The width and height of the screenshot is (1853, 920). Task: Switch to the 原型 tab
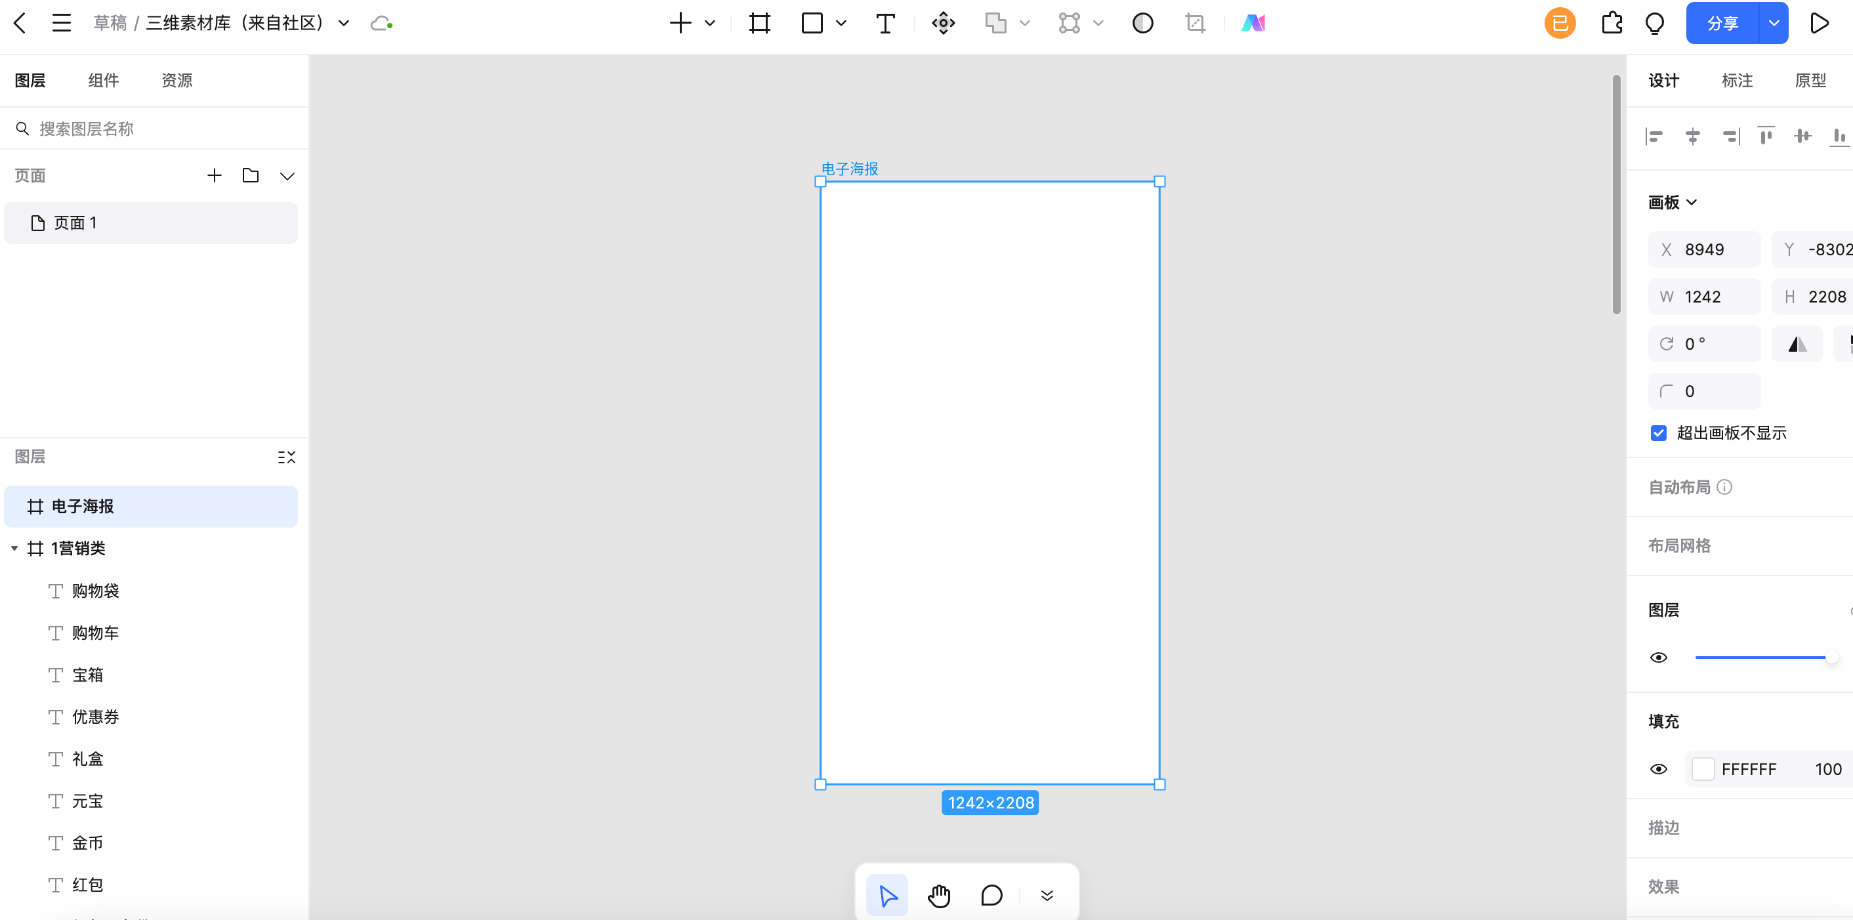coord(1810,80)
